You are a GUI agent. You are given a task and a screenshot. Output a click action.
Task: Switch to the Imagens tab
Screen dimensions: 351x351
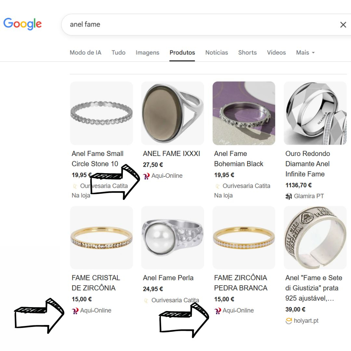click(147, 53)
